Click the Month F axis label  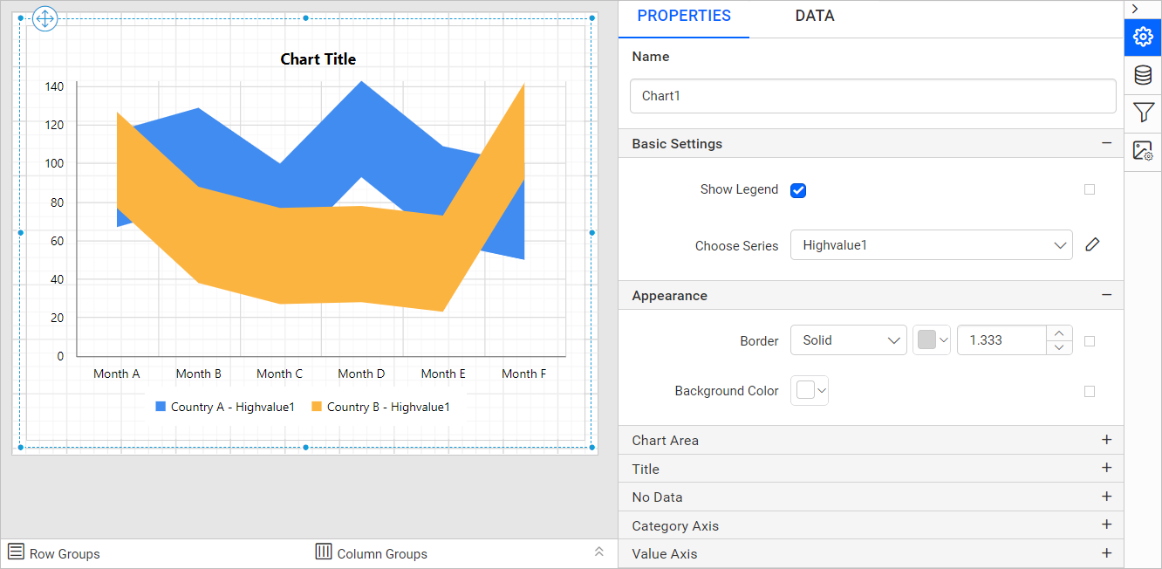click(524, 374)
